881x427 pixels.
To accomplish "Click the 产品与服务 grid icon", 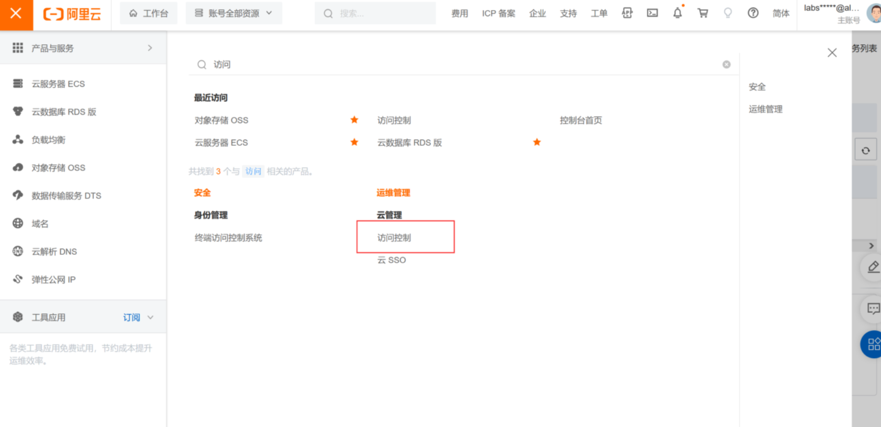I will point(18,48).
